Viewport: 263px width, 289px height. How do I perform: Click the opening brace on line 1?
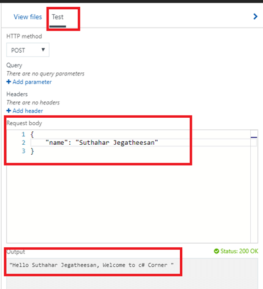[x=32, y=134]
